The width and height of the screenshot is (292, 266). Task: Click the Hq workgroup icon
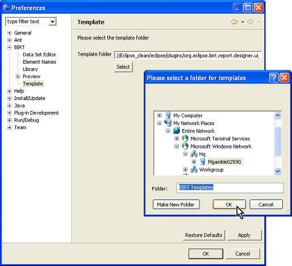[x=194, y=154]
